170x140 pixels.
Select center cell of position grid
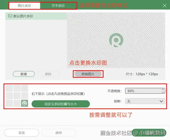pos(17,96)
